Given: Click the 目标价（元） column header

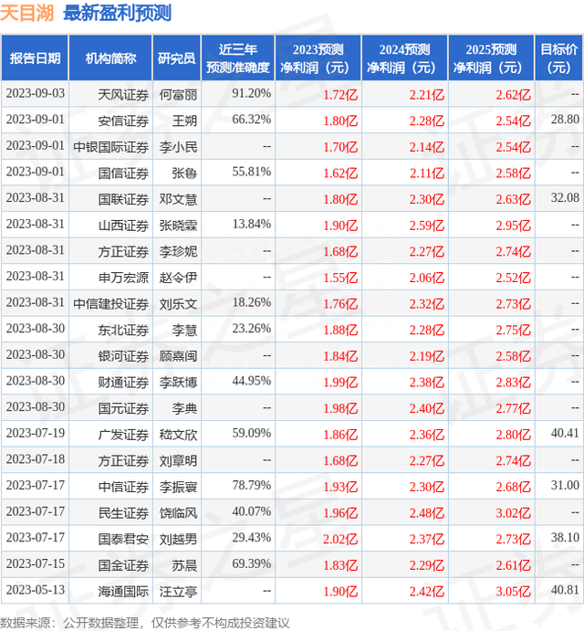Looking at the screenshot, I should 559,58.
